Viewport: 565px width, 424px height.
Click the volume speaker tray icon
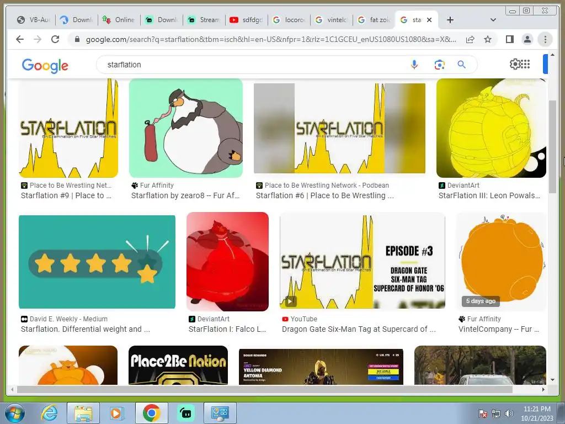pyautogui.click(x=509, y=414)
